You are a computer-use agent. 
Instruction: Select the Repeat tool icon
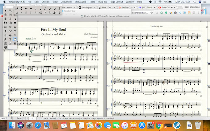coord(6,35)
